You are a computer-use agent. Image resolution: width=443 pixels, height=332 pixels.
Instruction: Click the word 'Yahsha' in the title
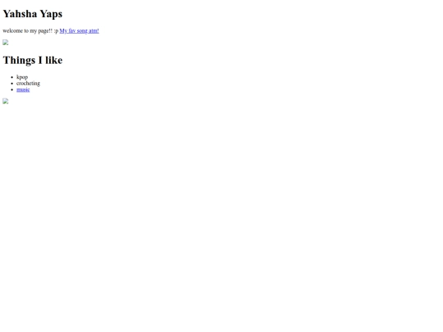(20, 14)
